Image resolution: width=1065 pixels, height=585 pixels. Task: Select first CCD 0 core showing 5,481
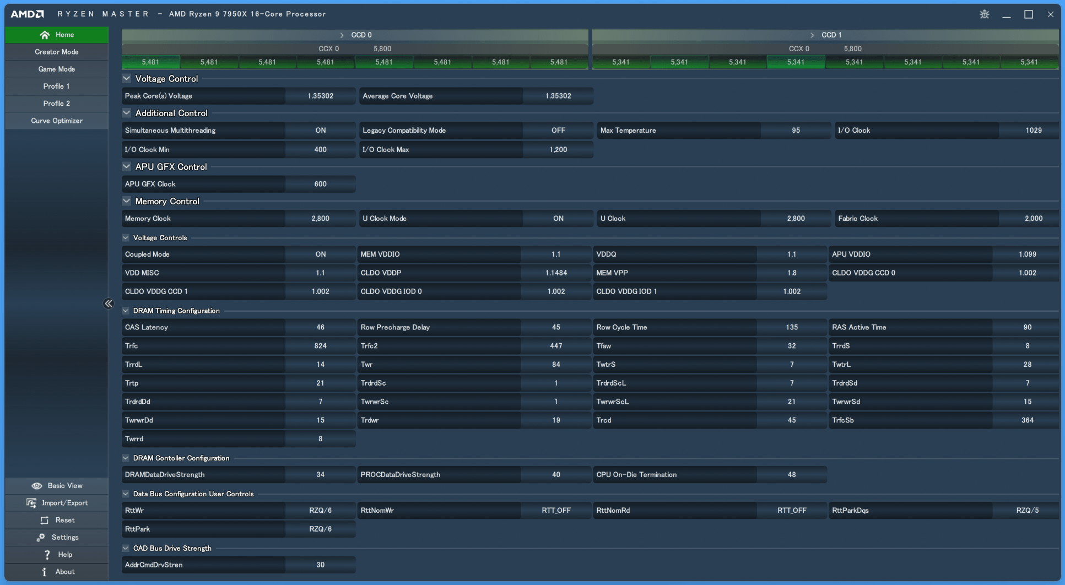(x=150, y=62)
